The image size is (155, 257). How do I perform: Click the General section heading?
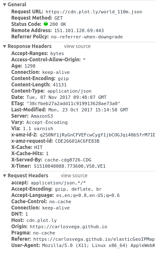(x=17, y=5)
